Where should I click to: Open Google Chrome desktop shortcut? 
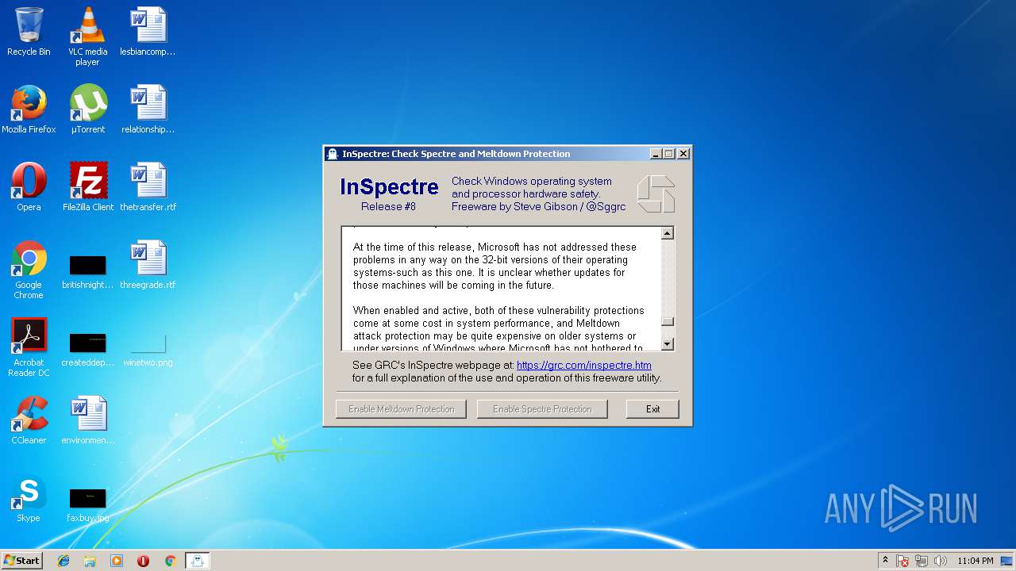pyautogui.click(x=29, y=270)
